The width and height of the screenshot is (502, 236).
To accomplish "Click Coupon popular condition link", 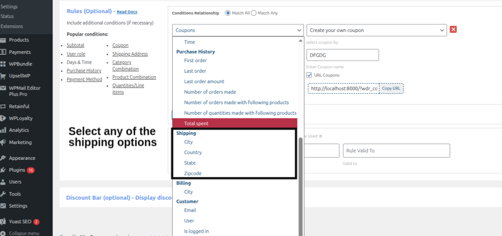I will [121, 45].
